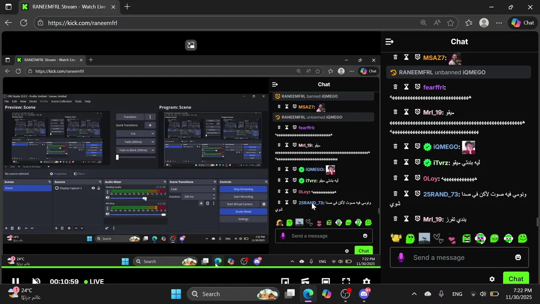Open the browser favorites list icon
This screenshot has width=540, height=304.
[469, 23]
